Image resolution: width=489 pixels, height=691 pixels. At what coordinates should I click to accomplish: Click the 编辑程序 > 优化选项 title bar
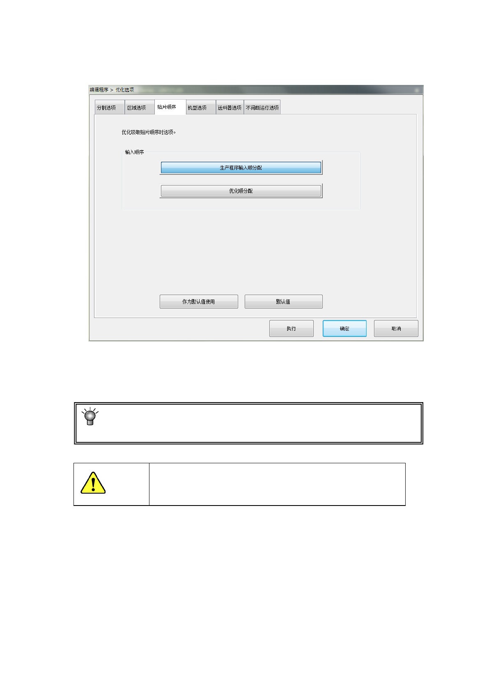tap(256, 89)
